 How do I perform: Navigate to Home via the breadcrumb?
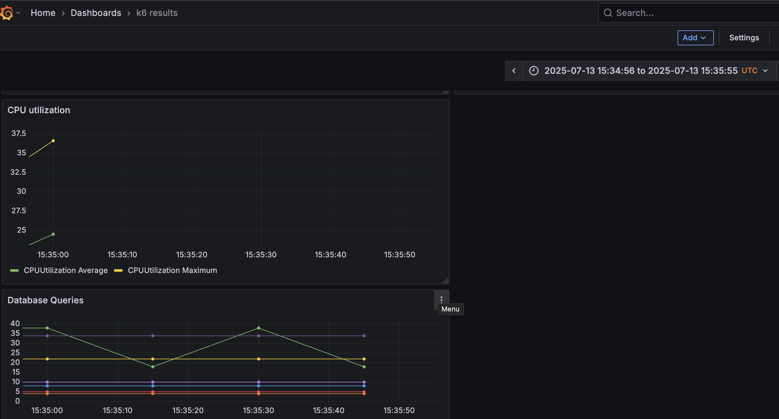pos(43,13)
